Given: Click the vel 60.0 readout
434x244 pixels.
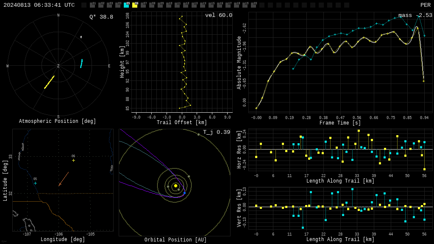Looking at the screenshot, I should pyautogui.click(x=219, y=15).
